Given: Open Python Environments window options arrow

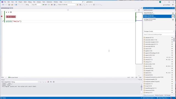Looking at the screenshot, I should click(171, 8).
